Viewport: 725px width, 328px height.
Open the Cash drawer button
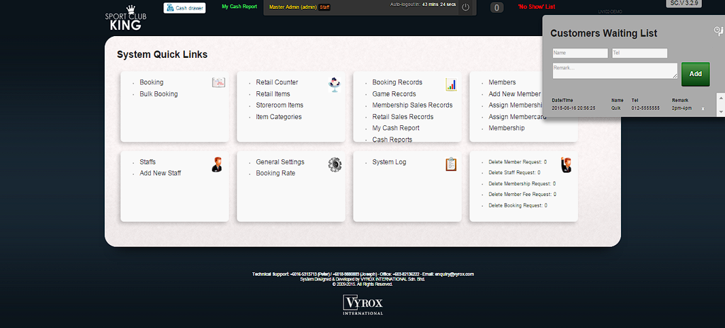click(x=185, y=8)
